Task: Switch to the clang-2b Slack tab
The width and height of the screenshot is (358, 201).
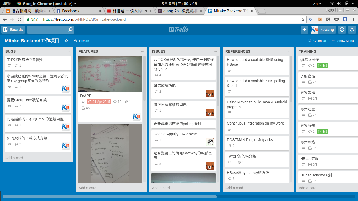Action: click(180, 11)
